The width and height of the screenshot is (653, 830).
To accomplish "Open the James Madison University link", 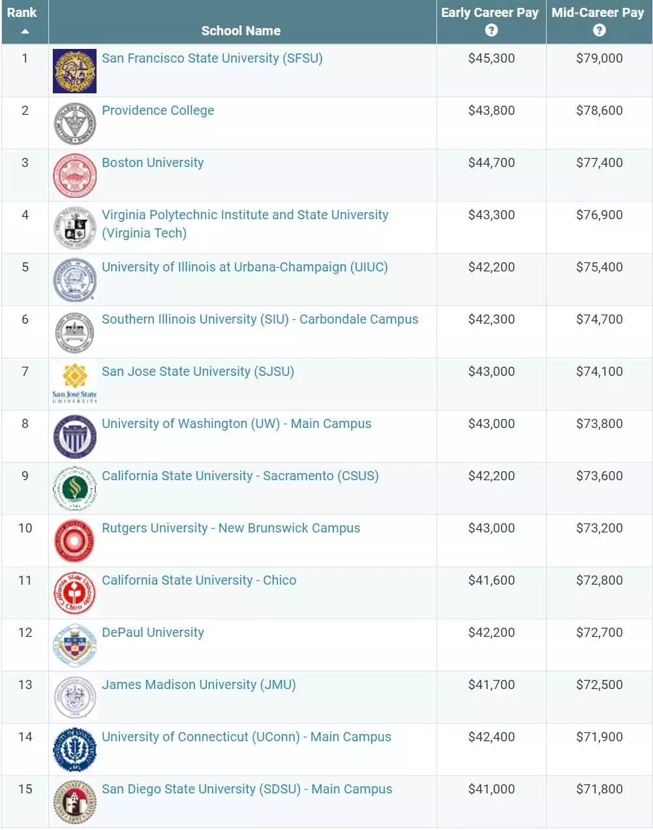I will 199,684.
